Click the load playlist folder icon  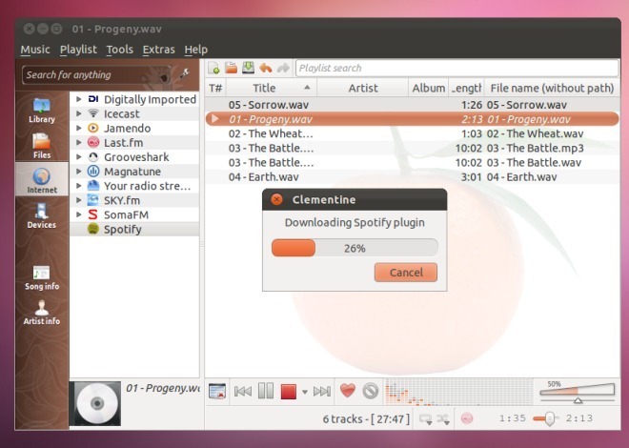[x=231, y=68]
